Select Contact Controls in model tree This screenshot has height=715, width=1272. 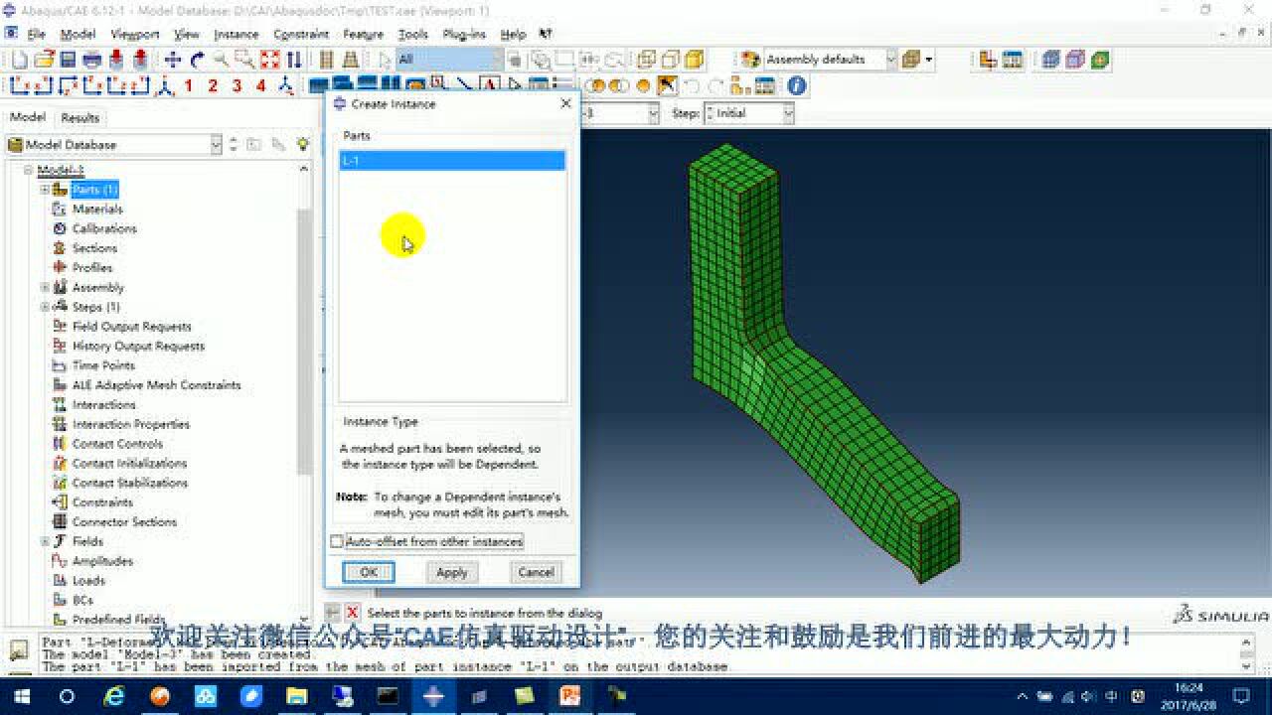(117, 444)
